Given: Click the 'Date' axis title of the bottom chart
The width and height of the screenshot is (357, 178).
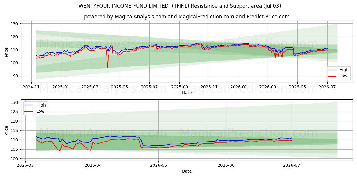Looking at the screenshot, I should (187, 171).
